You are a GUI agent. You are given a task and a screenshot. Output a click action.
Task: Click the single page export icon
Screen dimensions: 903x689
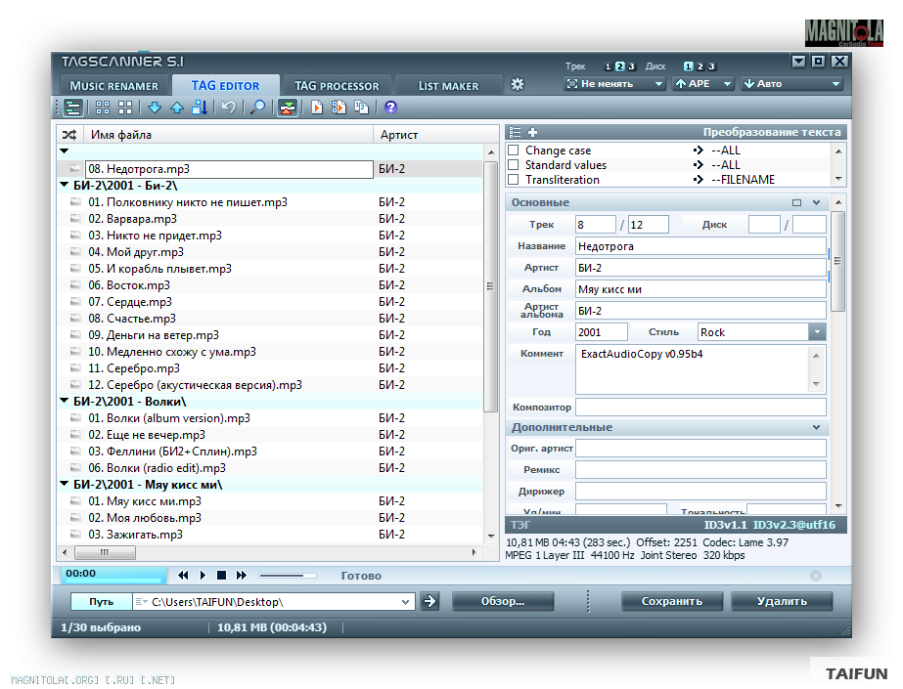point(317,108)
